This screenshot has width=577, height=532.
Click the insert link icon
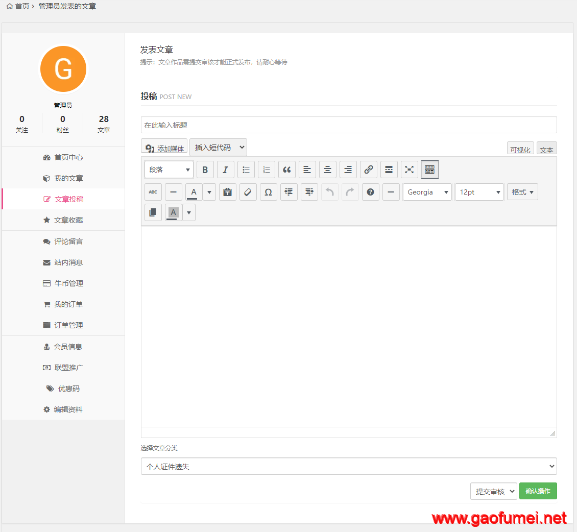pyautogui.click(x=369, y=170)
